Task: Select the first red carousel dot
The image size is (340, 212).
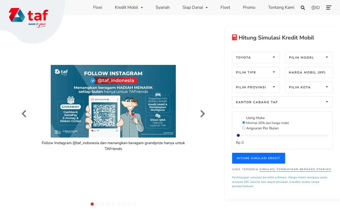Action: [92, 204]
